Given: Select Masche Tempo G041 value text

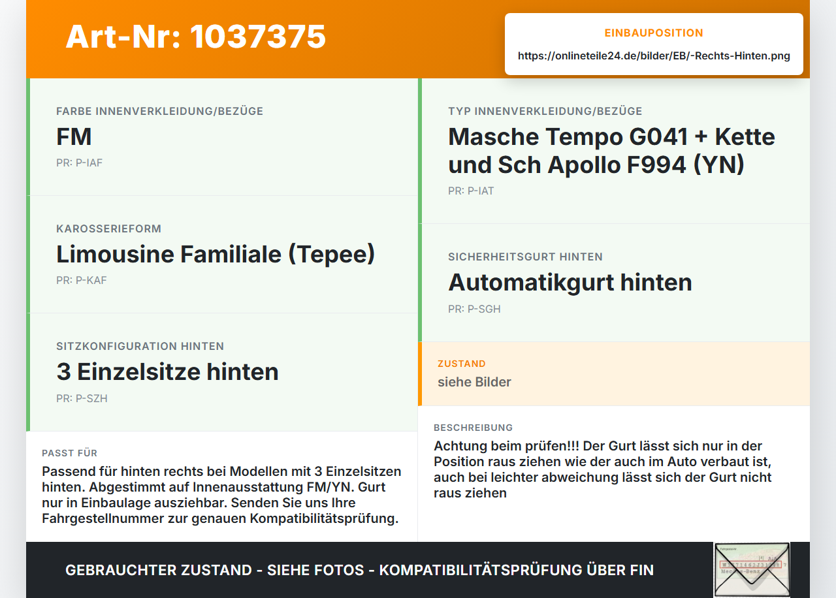Looking at the screenshot, I should [x=611, y=151].
